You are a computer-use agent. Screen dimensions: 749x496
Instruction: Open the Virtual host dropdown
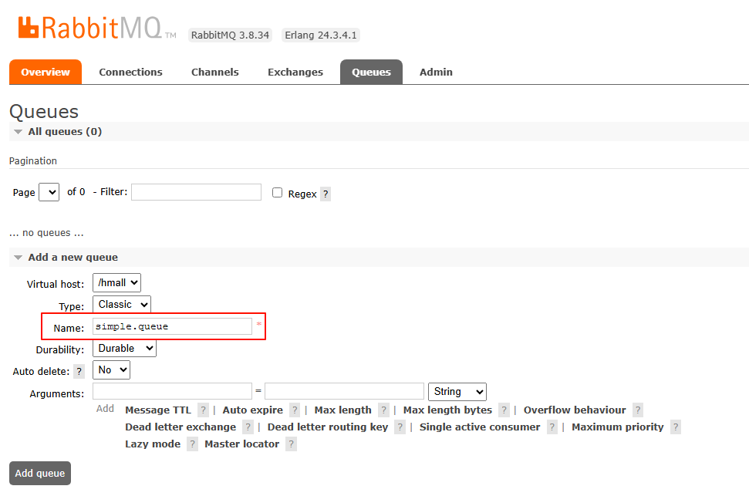click(x=116, y=282)
